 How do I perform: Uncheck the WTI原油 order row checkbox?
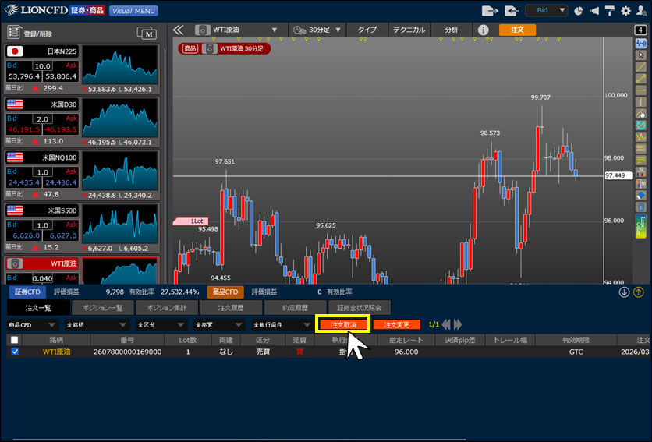click(15, 352)
